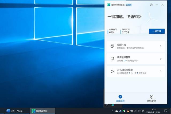171x114 pixels.
Task: Expand the 全面体检 chevron arrow
Action: coord(161,46)
